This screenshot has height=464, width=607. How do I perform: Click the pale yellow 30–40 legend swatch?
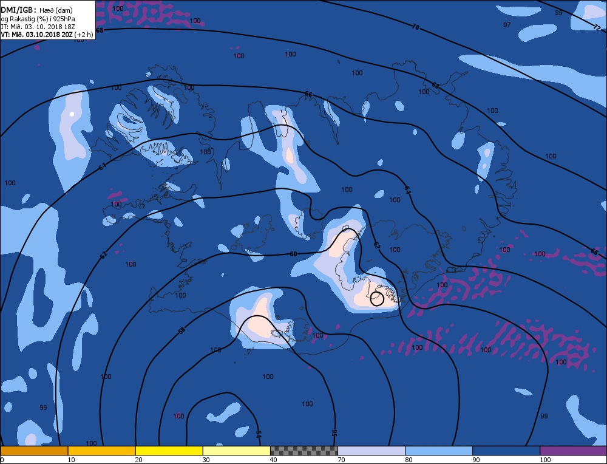[x=236, y=451]
